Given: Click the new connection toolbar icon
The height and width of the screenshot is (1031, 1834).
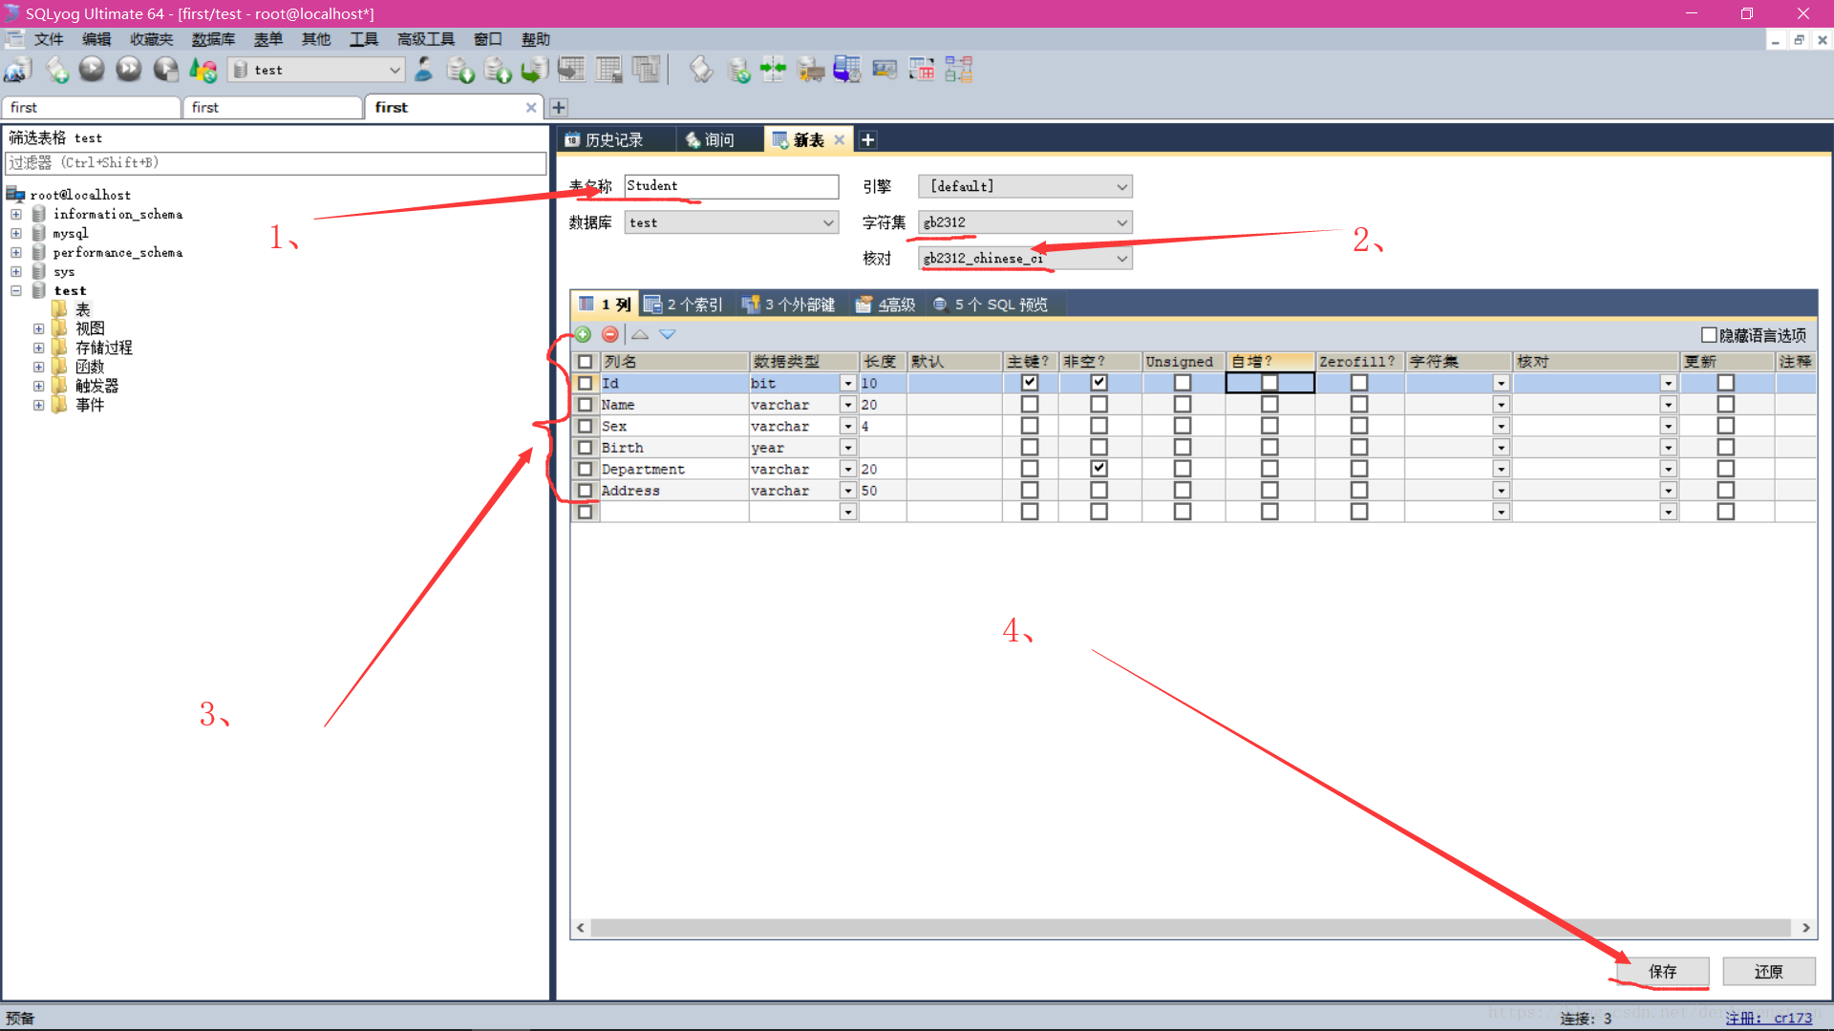Looking at the screenshot, I should click(x=18, y=70).
